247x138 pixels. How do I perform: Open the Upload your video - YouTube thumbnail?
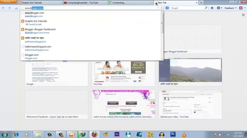pyautogui.click(x=190, y=105)
